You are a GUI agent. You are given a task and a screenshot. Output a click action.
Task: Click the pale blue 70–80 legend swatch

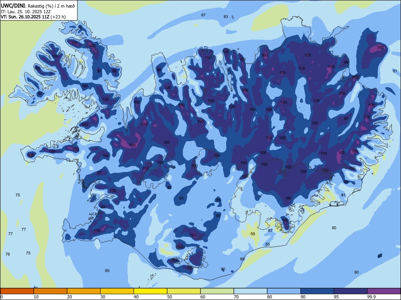pyautogui.click(x=250, y=291)
